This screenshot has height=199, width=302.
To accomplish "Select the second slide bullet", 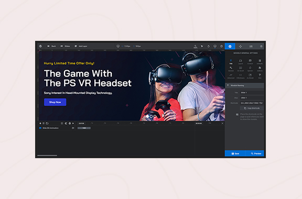I will point(151,116).
